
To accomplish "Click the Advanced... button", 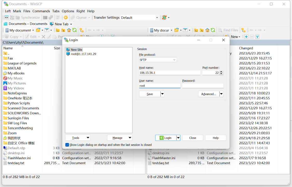I will click(x=209, y=94).
